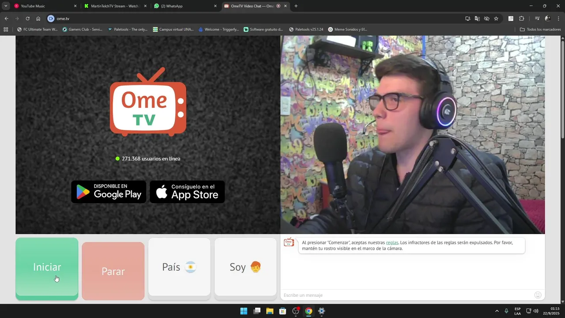The height and width of the screenshot is (318, 565).
Task: Close the YouTube Music tab
Action: [75, 6]
